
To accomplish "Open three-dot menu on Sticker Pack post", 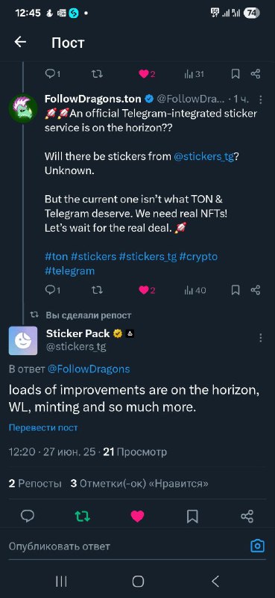I will [261, 338].
